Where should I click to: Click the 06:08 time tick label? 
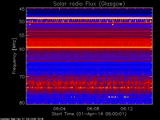pos(93,109)
